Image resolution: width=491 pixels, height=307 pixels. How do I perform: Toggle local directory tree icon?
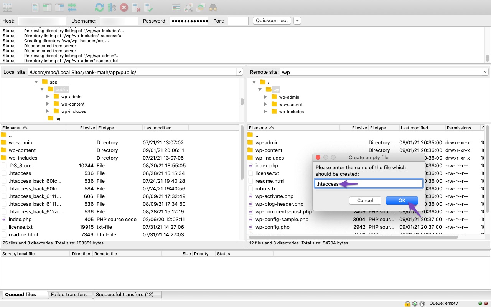coord(47,7)
